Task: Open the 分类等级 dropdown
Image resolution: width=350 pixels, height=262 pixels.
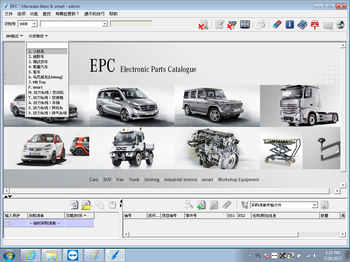Action: click(x=38, y=36)
